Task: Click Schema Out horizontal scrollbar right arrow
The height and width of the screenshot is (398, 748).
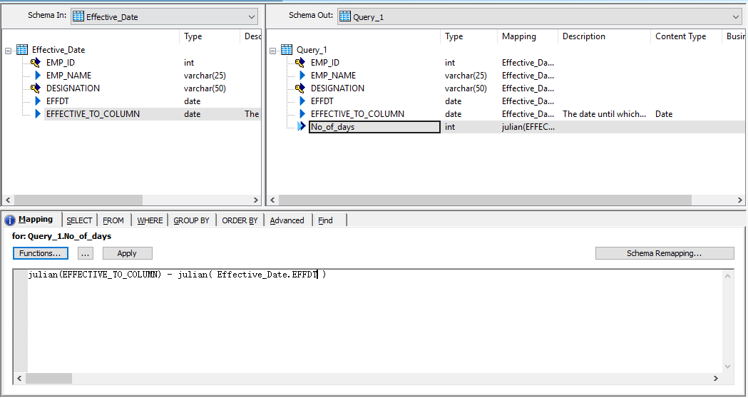Action: 740,200
